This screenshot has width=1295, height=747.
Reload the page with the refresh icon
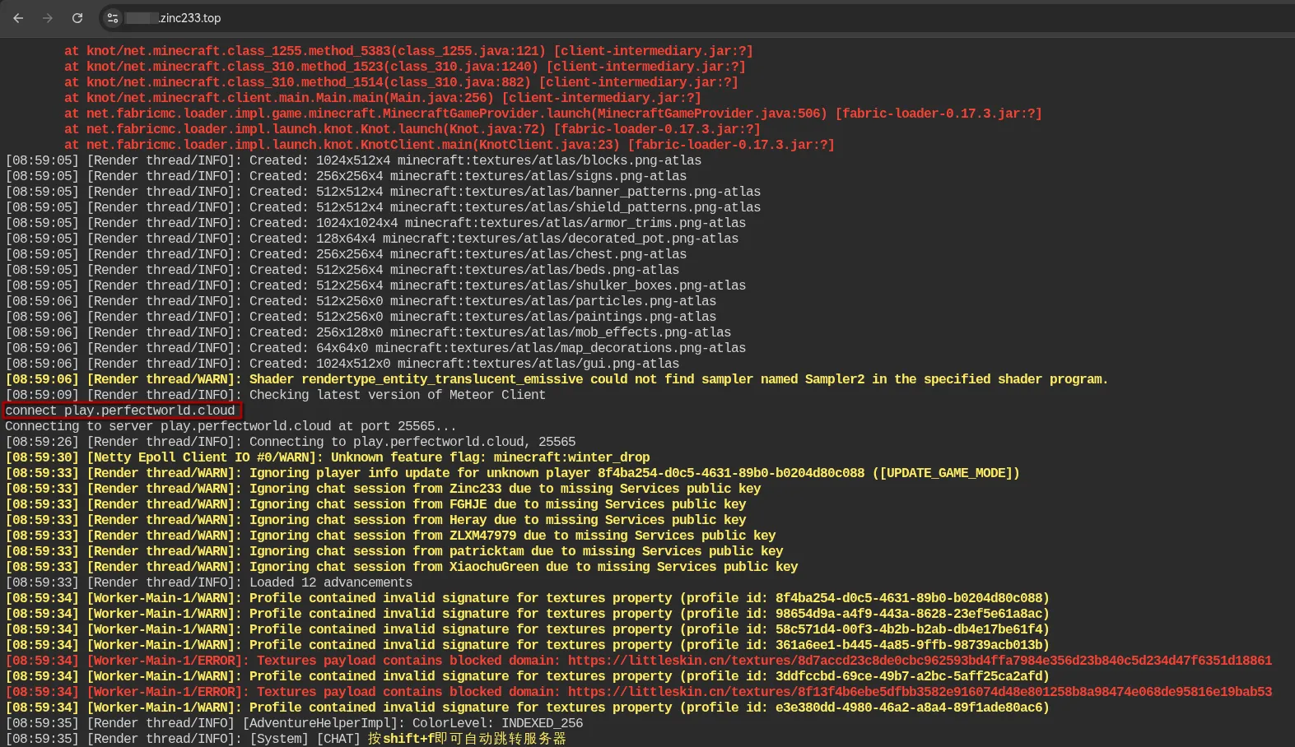(77, 18)
